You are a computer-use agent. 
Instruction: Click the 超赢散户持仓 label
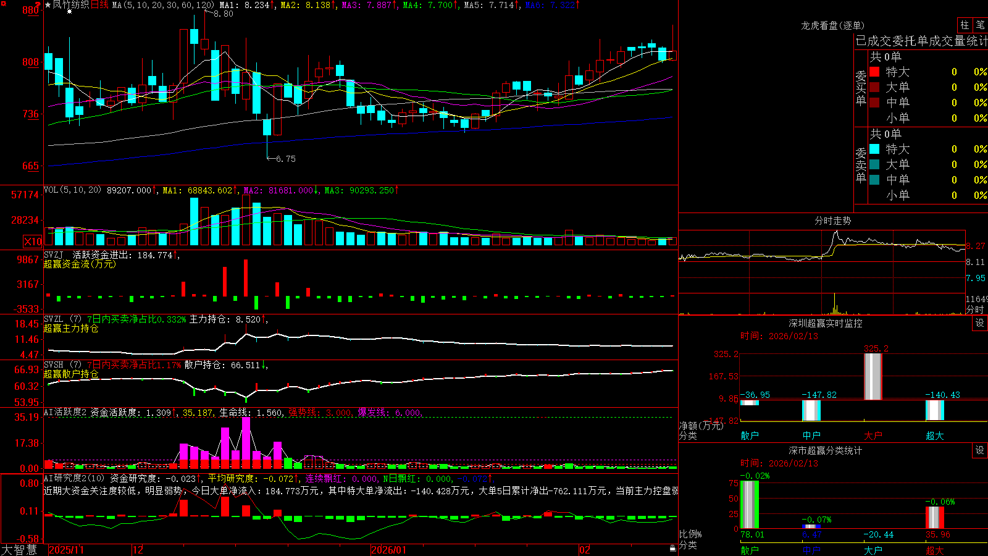(71, 374)
